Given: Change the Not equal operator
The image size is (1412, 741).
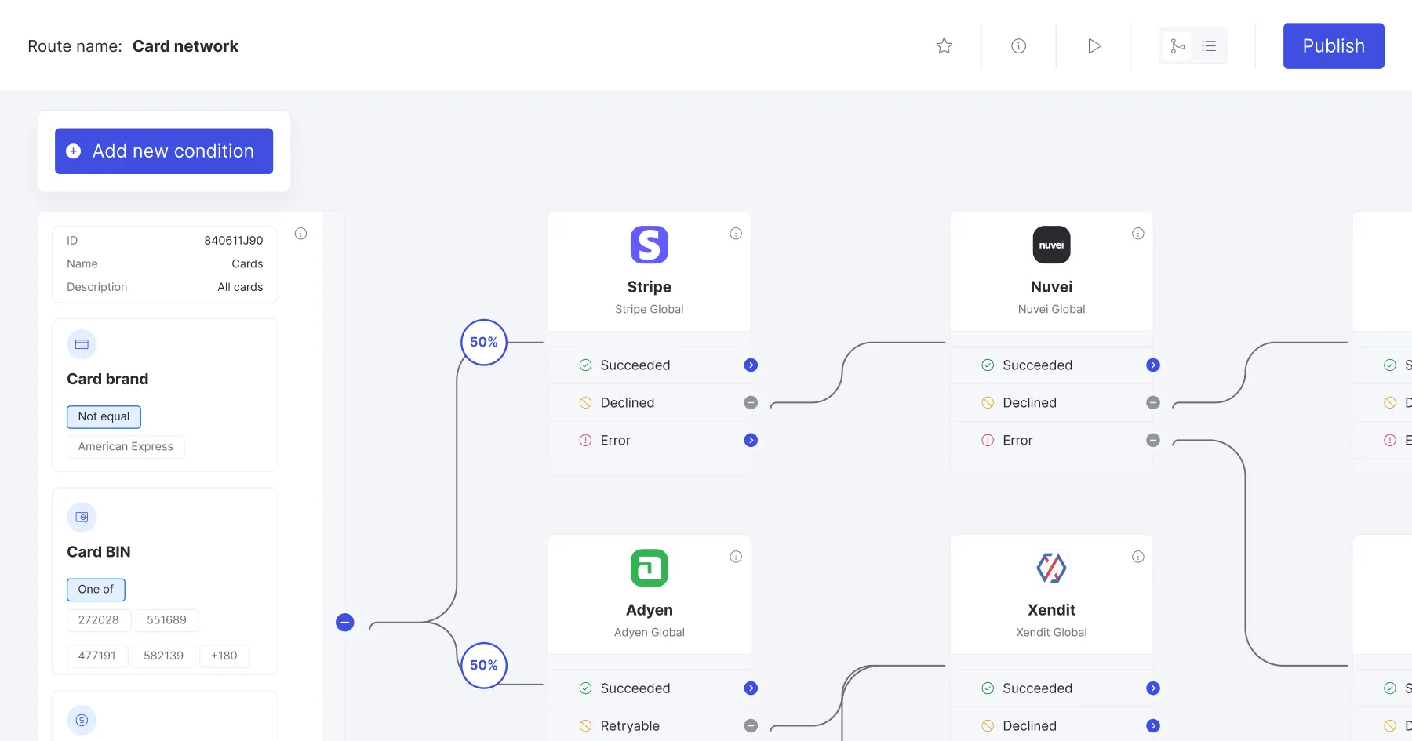Looking at the screenshot, I should pyautogui.click(x=104, y=416).
